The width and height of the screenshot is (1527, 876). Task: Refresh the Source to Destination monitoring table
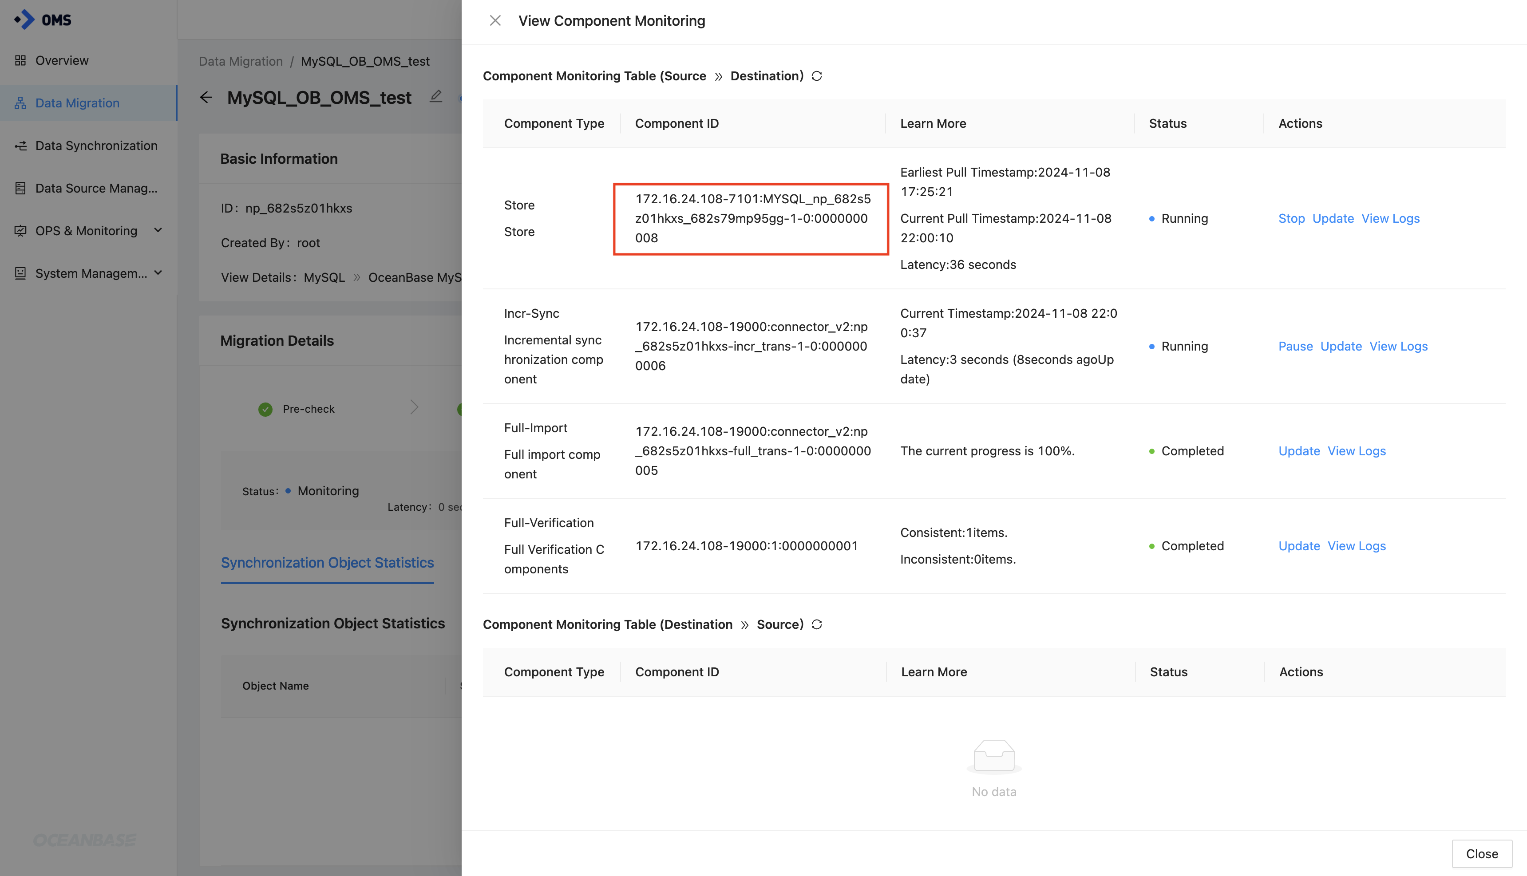pos(816,76)
